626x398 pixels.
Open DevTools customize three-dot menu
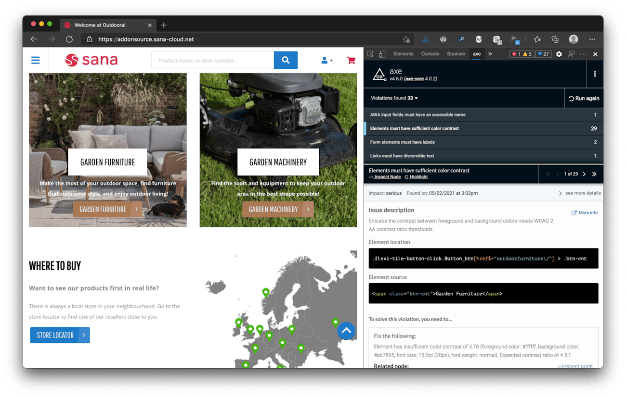click(x=583, y=54)
